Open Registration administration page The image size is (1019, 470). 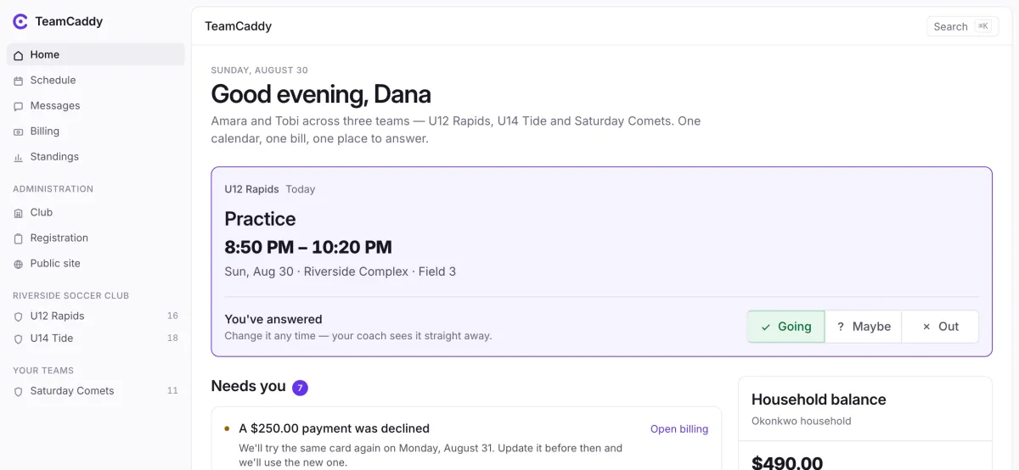tap(96, 238)
